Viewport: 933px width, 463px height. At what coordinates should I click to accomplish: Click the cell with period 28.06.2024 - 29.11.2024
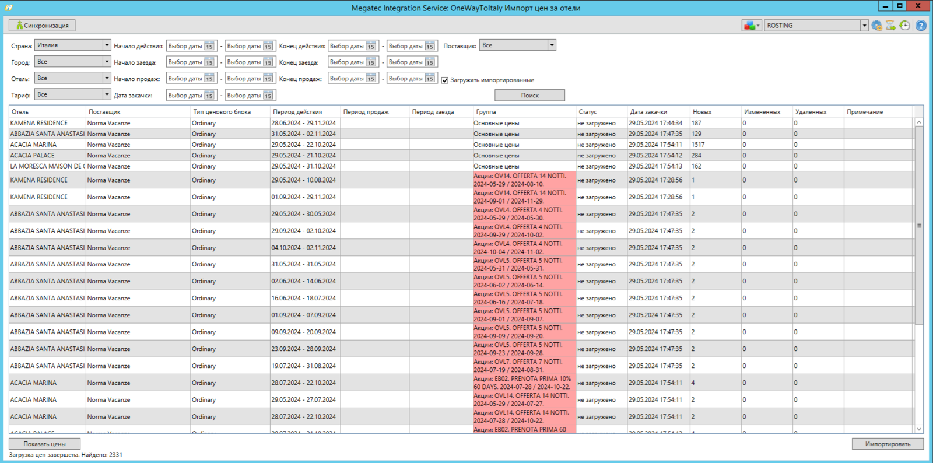pyautogui.click(x=304, y=123)
